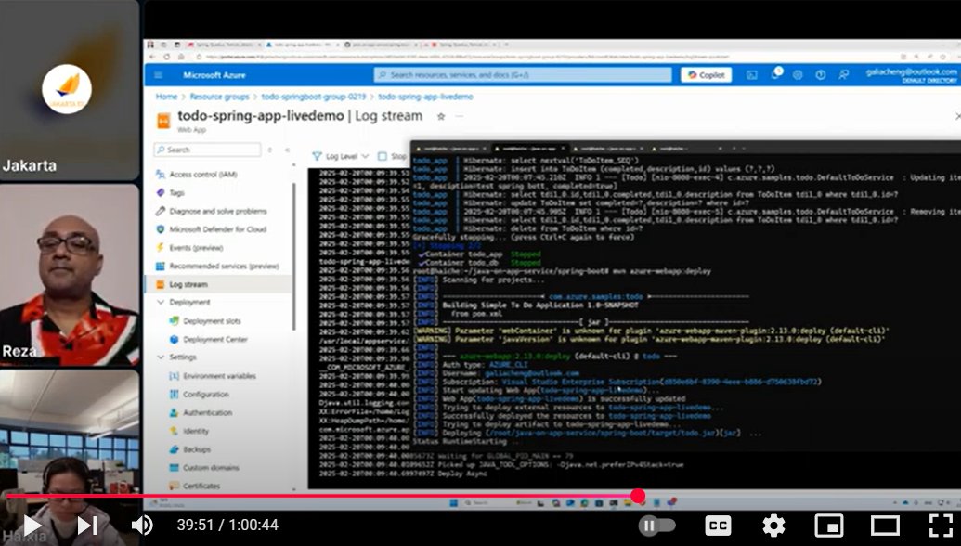Open the Azure portal hamburger menu
This screenshot has height=546, width=961.
click(x=158, y=75)
